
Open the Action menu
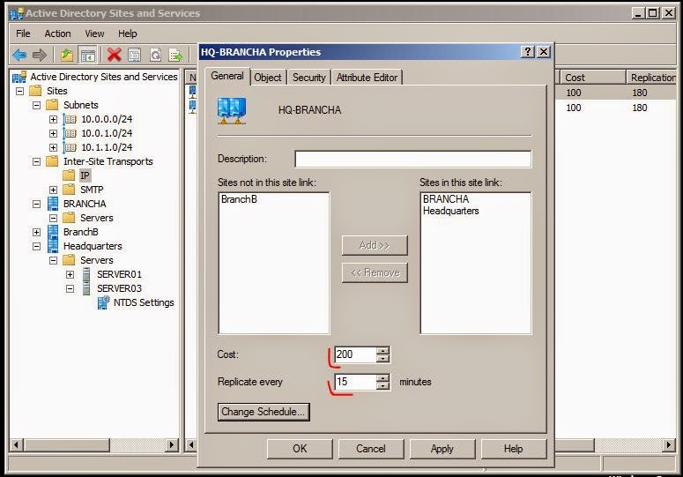[x=57, y=34]
